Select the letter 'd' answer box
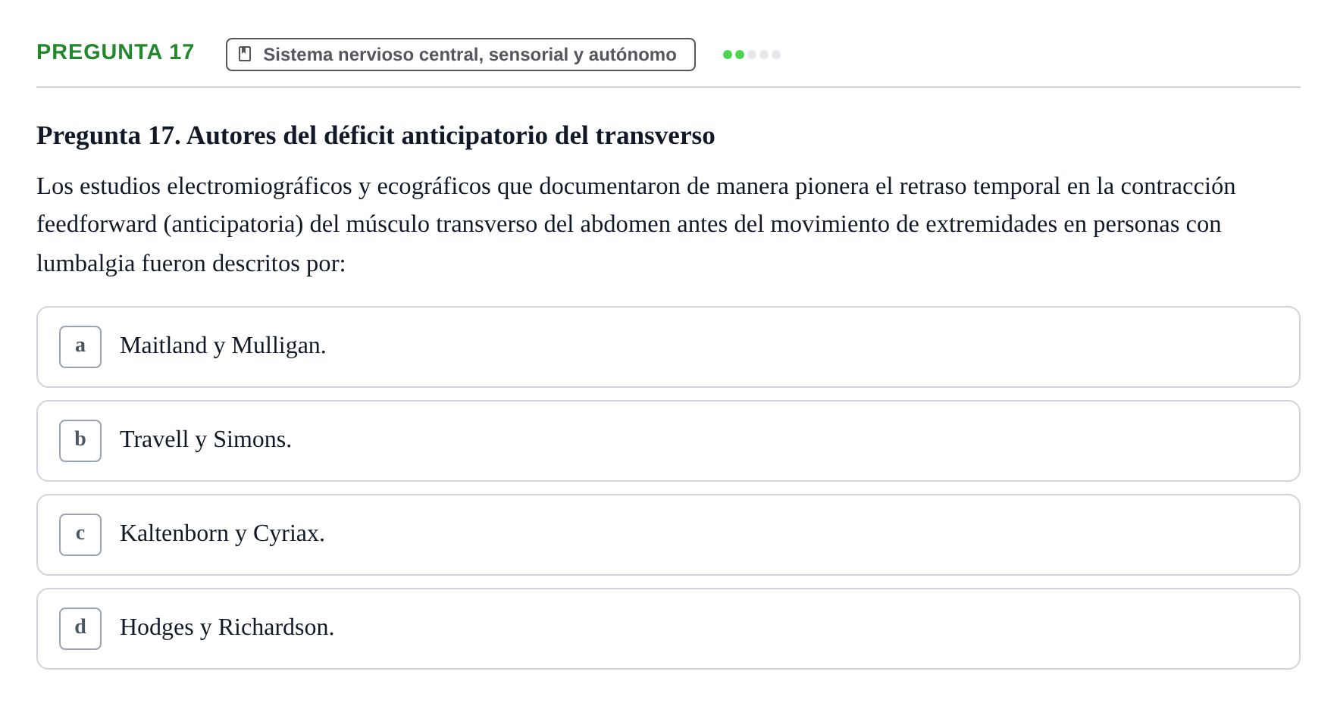The height and width of the screenshot is (706, 1337). pyautogui.click(x=80, y=629)
